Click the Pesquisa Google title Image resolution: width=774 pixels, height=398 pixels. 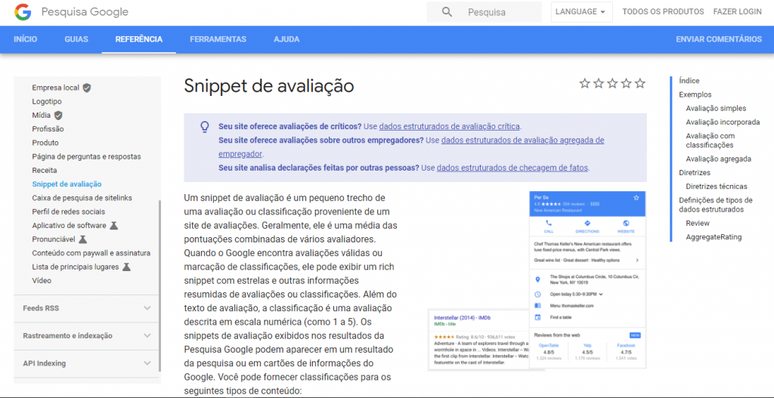pos(85,12)
